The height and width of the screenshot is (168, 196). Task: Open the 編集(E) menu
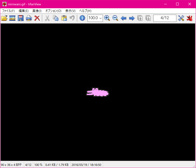click(24, 11)
